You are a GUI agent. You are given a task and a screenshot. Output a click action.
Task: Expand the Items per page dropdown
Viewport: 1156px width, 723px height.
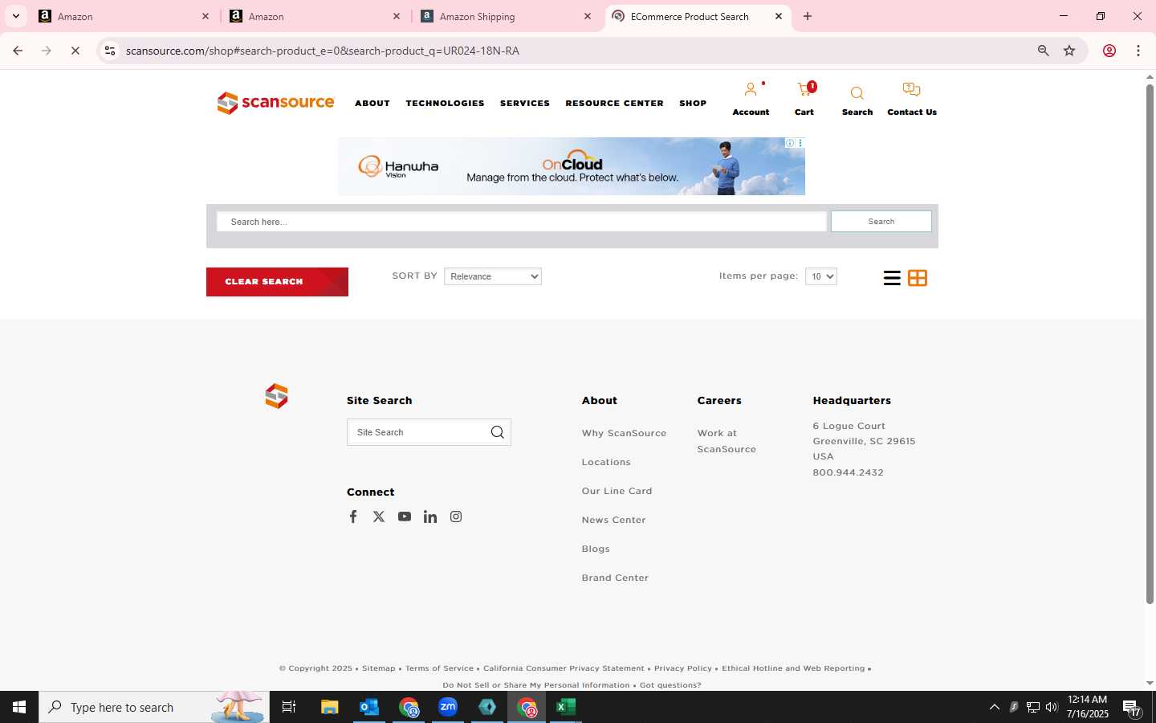[821, 276]
